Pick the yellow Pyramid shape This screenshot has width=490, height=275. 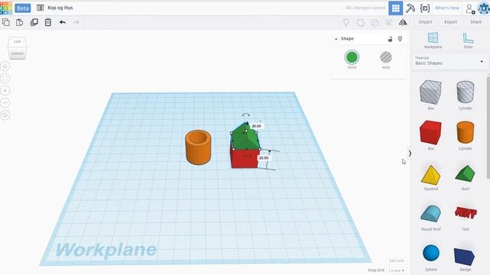click(x=430, y=175)
